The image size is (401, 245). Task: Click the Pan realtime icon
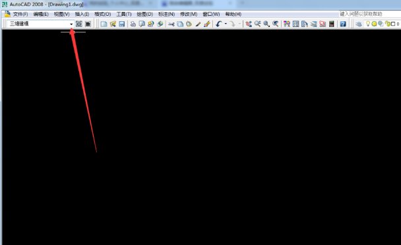(249, 24)
